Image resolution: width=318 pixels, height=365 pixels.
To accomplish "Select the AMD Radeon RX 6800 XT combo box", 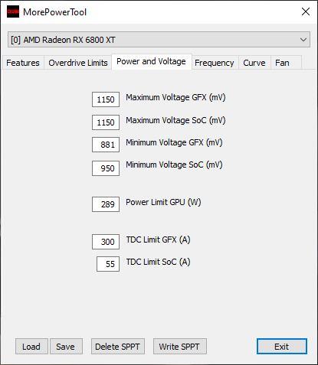I will (x=159, y=40).
